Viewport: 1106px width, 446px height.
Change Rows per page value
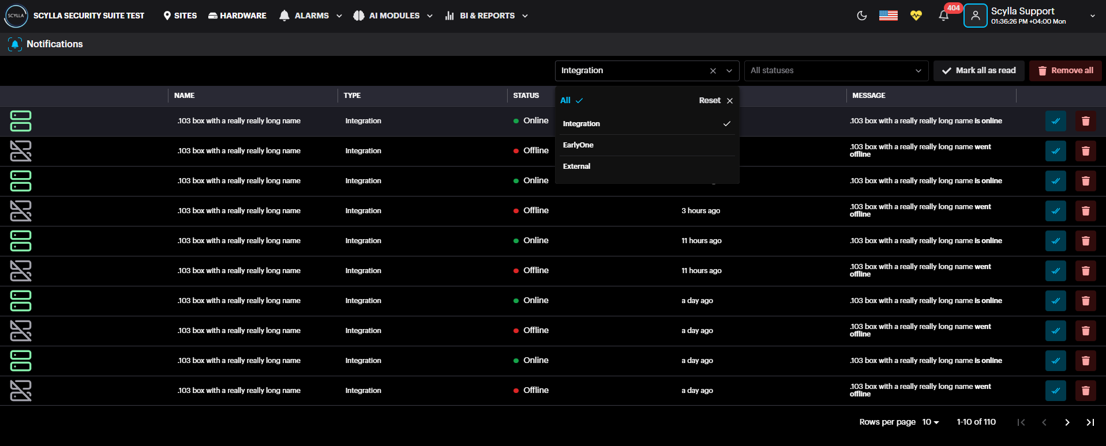point(930,422)
